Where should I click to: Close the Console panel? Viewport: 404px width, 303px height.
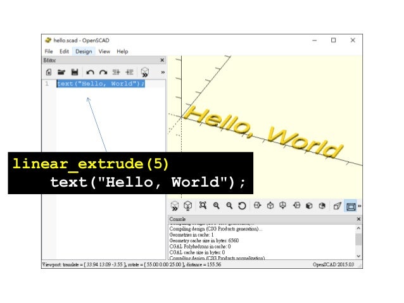(359, 218)
